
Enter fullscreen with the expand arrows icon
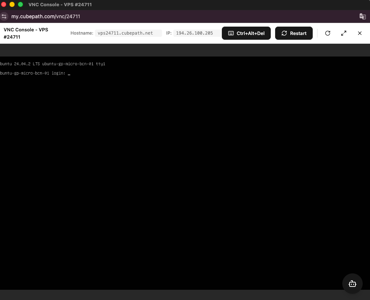(343, 33)
